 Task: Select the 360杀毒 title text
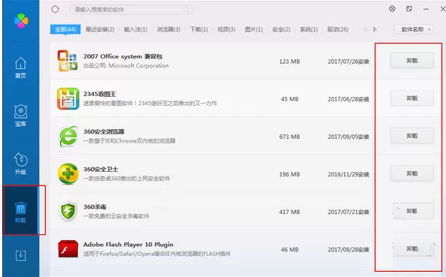(x=94, y=207)
